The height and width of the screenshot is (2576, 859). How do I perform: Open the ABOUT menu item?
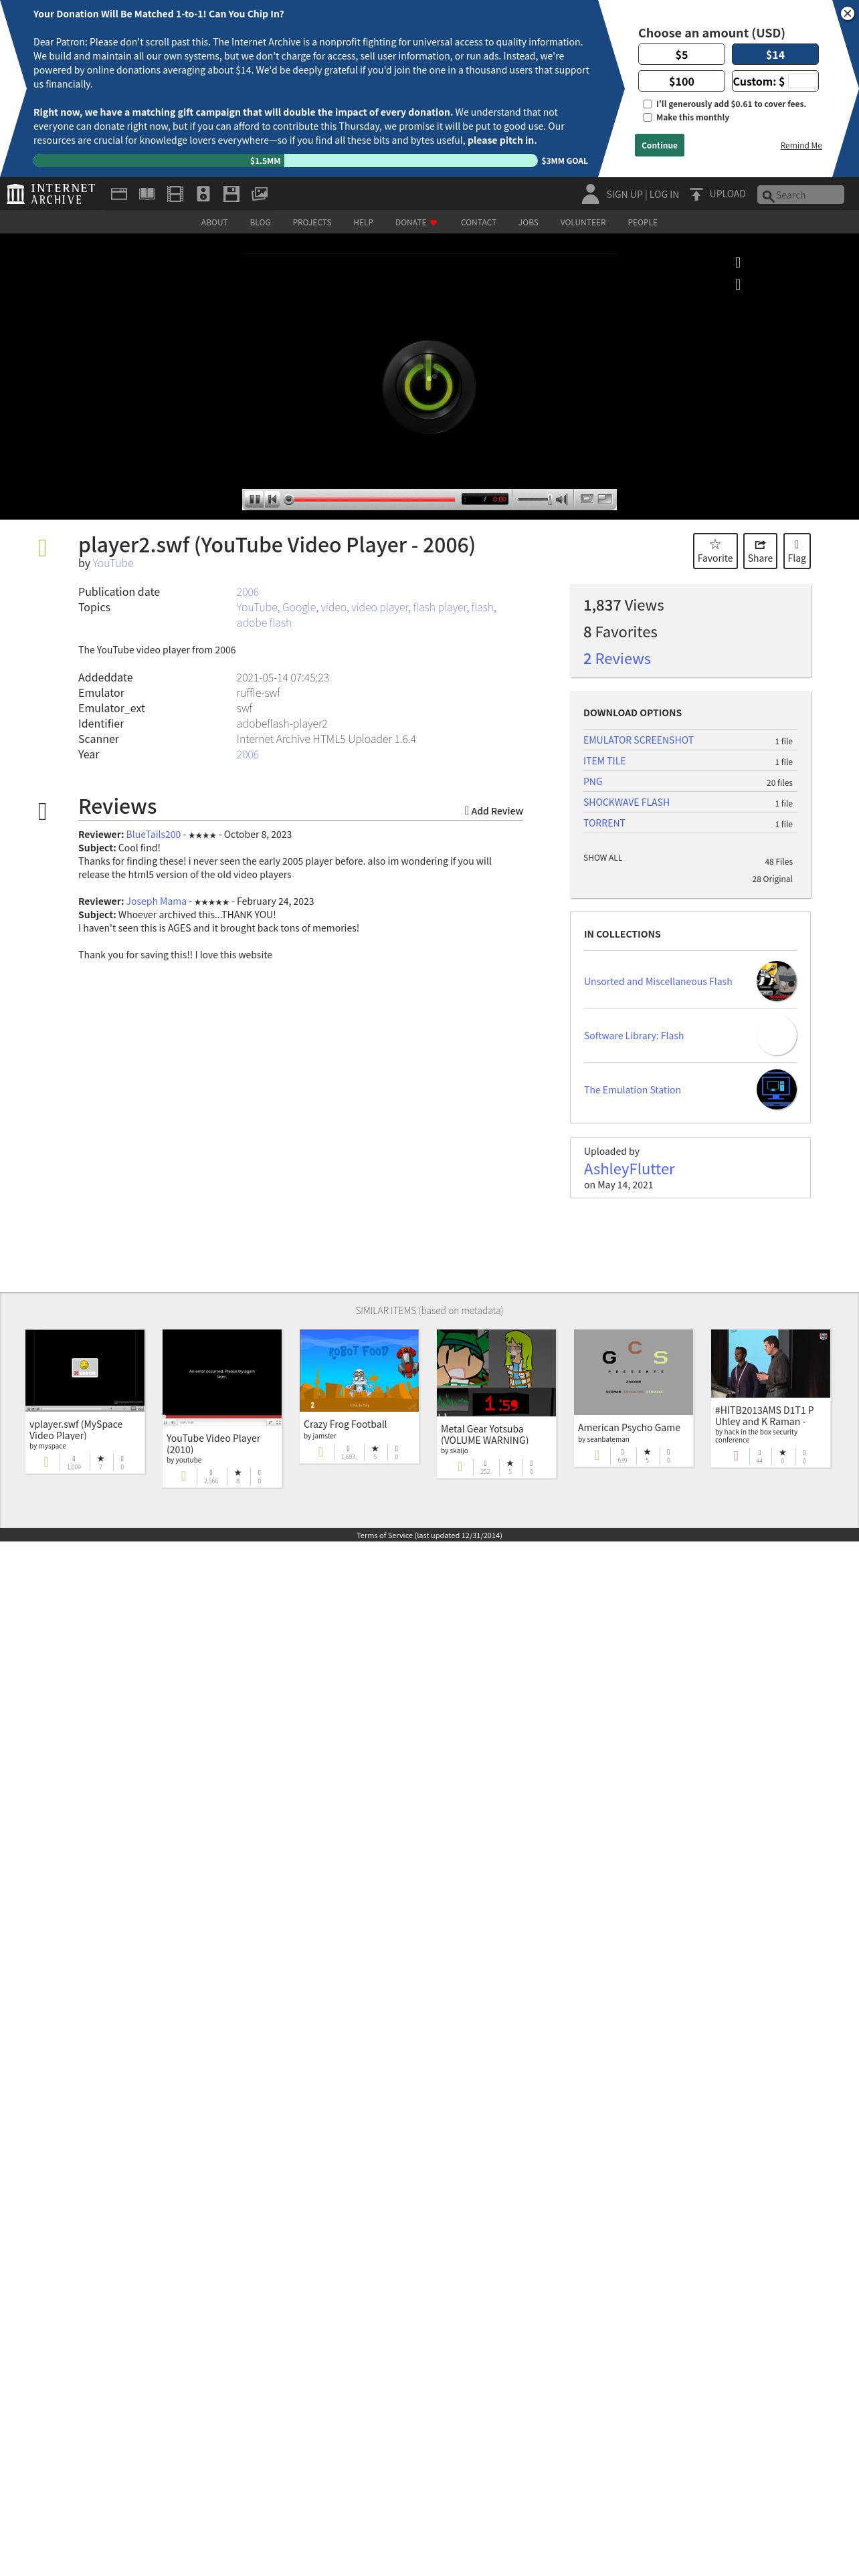tap(214, 222)
